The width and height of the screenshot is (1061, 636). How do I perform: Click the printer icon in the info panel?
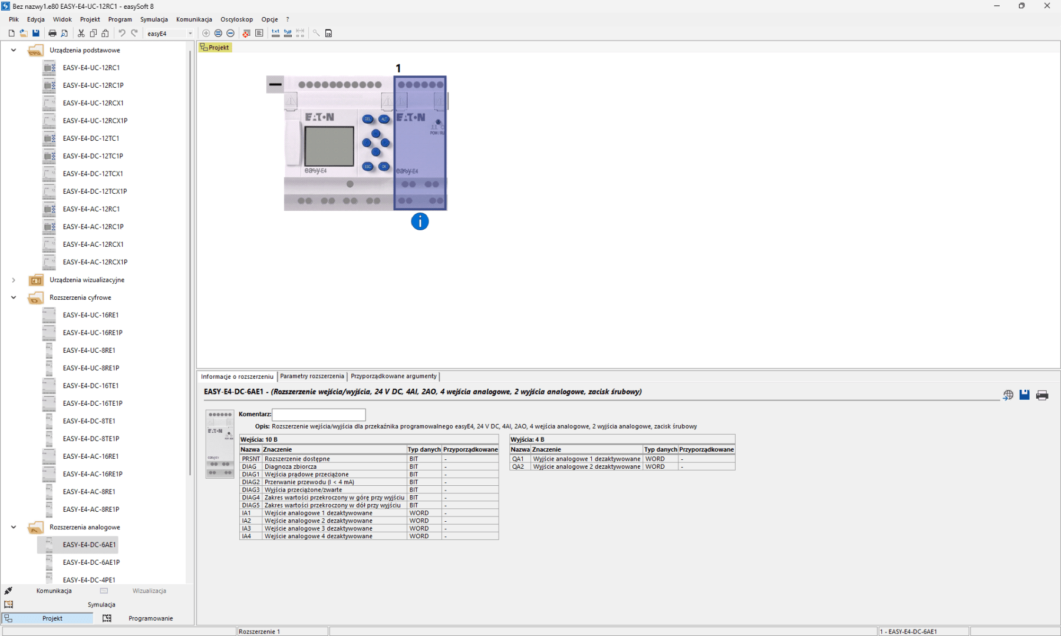(1042, 395)
